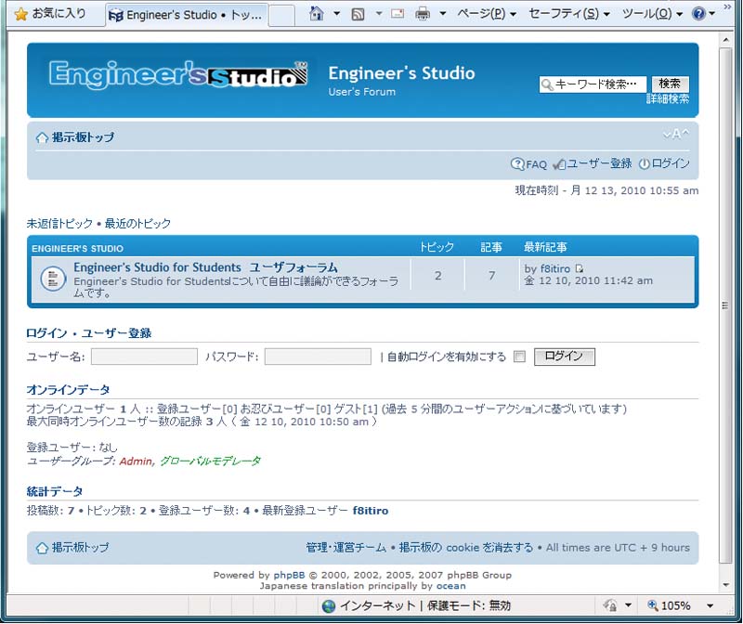
Task: Click 掲示板の cookie を消去する link
Action: click(466, 548)
